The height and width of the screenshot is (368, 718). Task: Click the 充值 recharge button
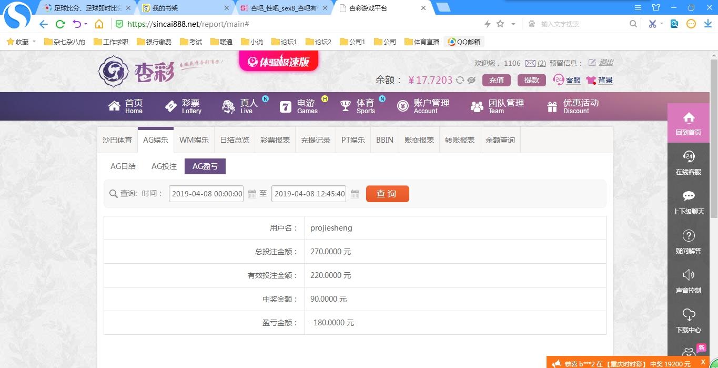point(496,80)
